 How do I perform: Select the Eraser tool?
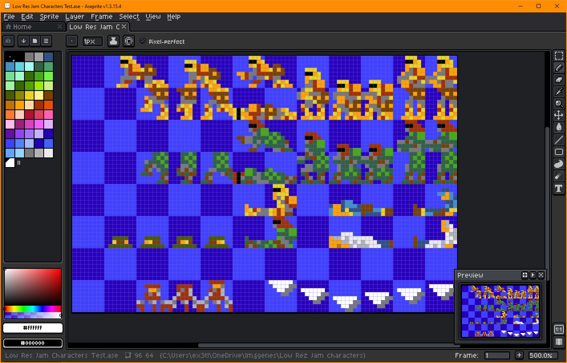coord(559,80)
